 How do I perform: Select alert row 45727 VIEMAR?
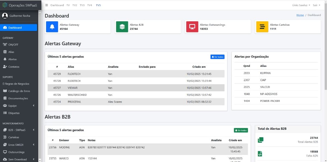click(136, 88)
